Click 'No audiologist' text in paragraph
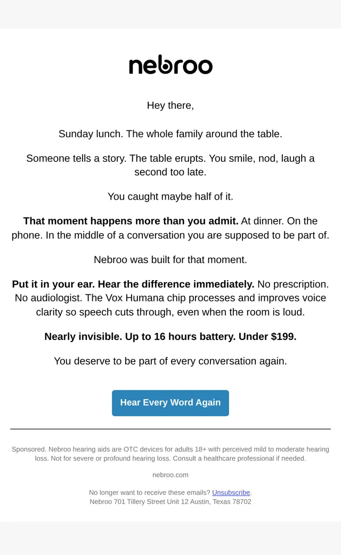This screenshot has height=555, width=341. (x=48, y=298)
